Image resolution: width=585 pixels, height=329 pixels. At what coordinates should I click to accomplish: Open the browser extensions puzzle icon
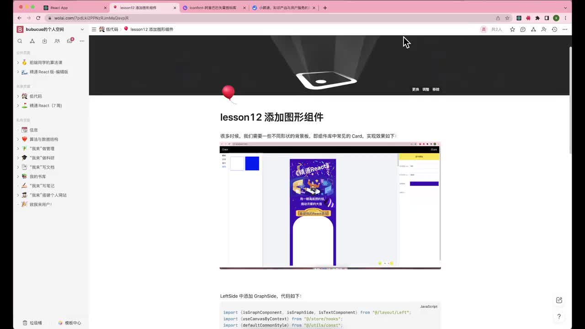click(537, 18)
